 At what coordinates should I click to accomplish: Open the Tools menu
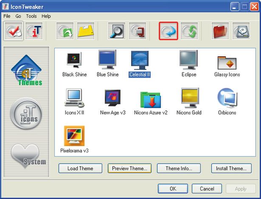tap(31, 16)
